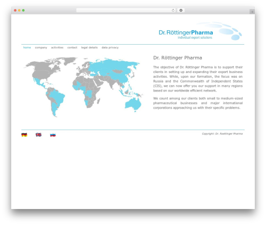Navigate to the contact page
This screenshot has width=266, height=225.
pyautogui.click(x=72, y=47)
